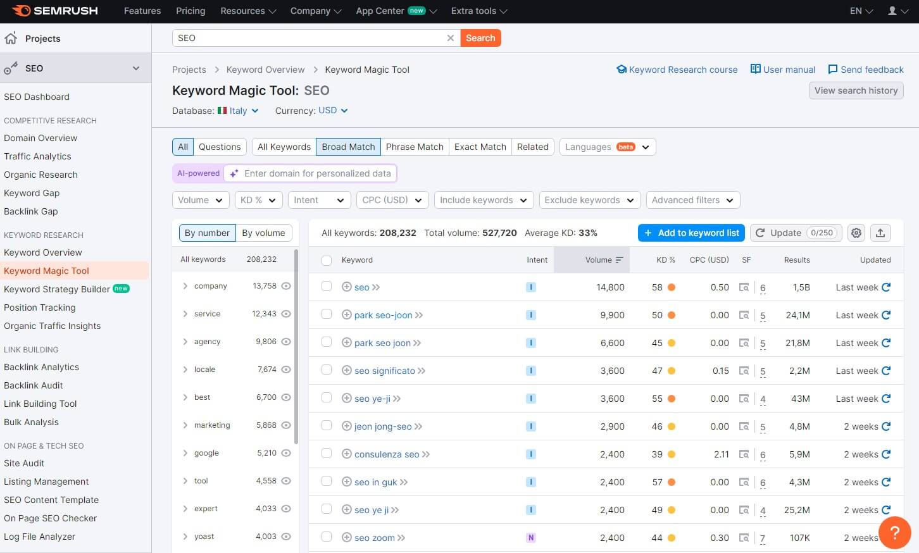Select the Phrase Match tab

415,147
